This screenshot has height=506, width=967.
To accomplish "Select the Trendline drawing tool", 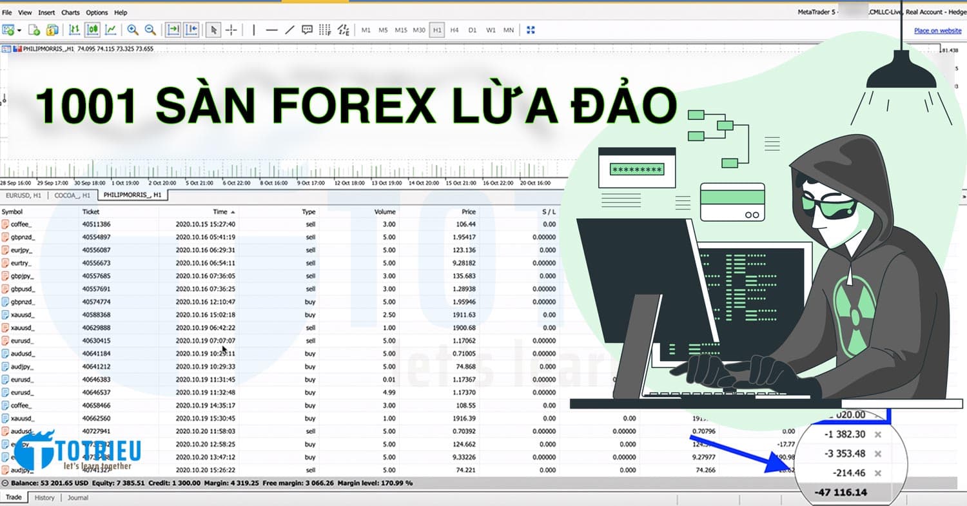I will point(289,30).
